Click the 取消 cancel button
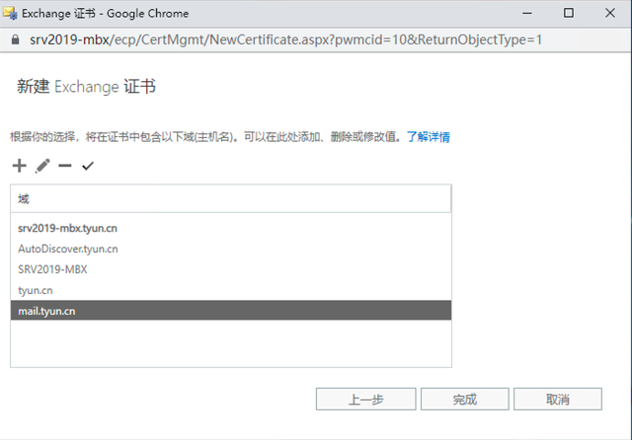The height and width of the screenshot is (440, 632). pos(558,399)
